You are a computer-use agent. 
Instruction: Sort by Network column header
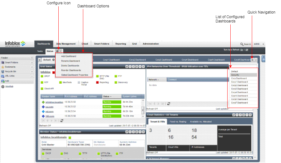(157, 80)
